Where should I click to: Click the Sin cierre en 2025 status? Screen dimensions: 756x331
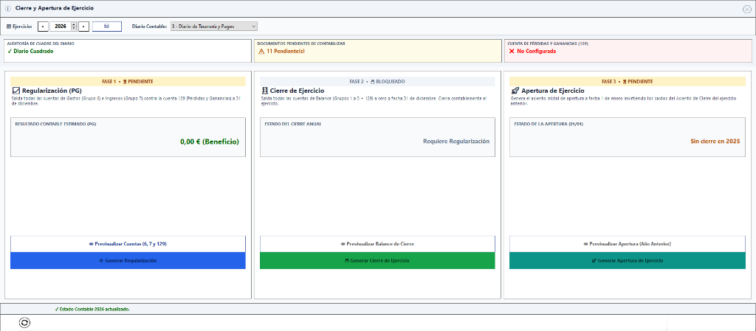(x=715, y=142)
